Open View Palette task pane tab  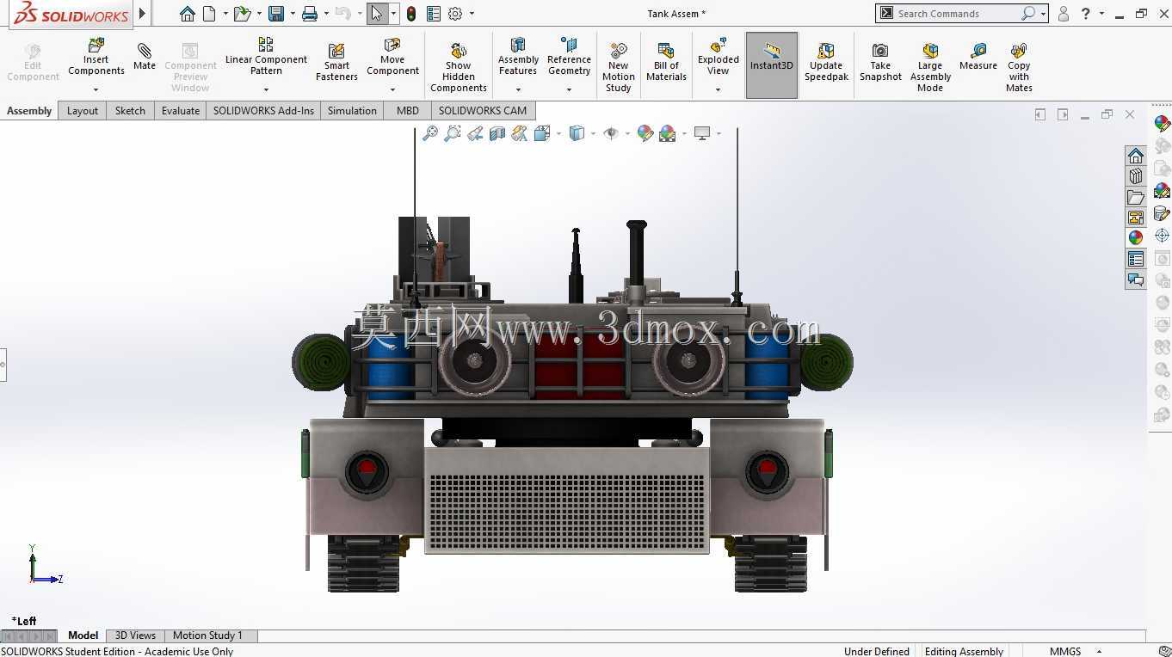pyautogui.click(x=1136, y=218)
